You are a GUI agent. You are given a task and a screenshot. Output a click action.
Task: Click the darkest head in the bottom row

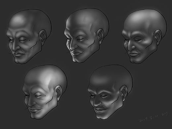click(x=110, y=92)
